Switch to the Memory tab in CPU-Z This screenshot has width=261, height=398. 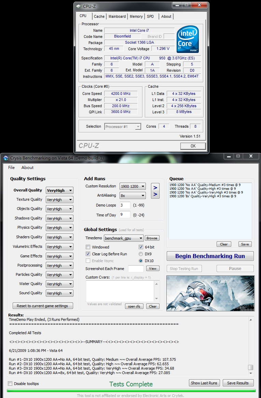(136, 16)
